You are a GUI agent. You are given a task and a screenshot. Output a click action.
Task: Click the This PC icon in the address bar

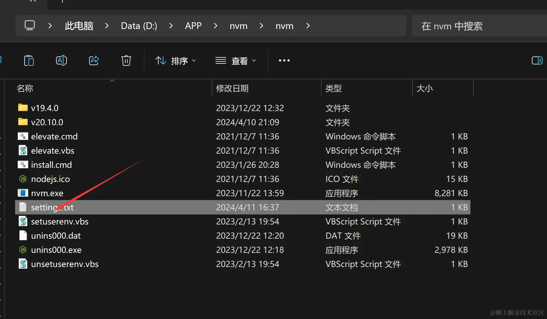tap(30, 25)
